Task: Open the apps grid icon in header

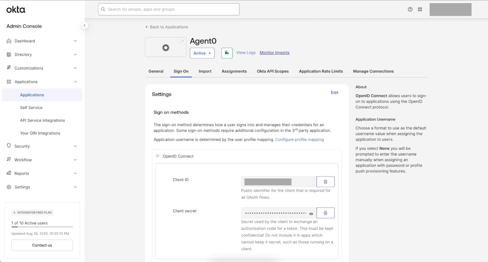Action: click(420, 9)
